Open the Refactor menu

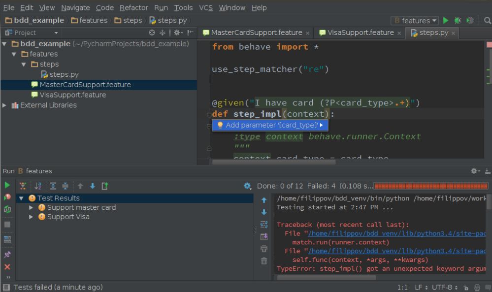[x=133, y=8]
